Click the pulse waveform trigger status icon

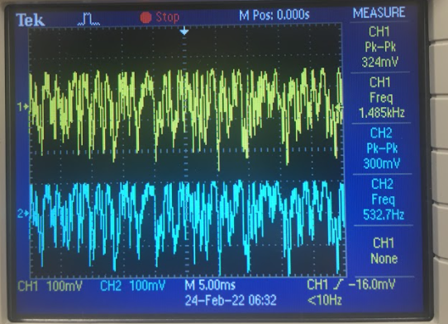point(88,19)
